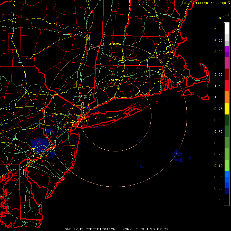Viewport: 231px width, 231px height.
Task: Select the KOKX station identifier in the caption
Action: (127, 229)
